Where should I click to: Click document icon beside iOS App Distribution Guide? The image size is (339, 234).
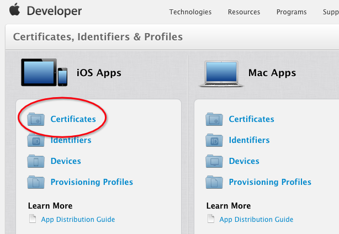tap(33, 220)
